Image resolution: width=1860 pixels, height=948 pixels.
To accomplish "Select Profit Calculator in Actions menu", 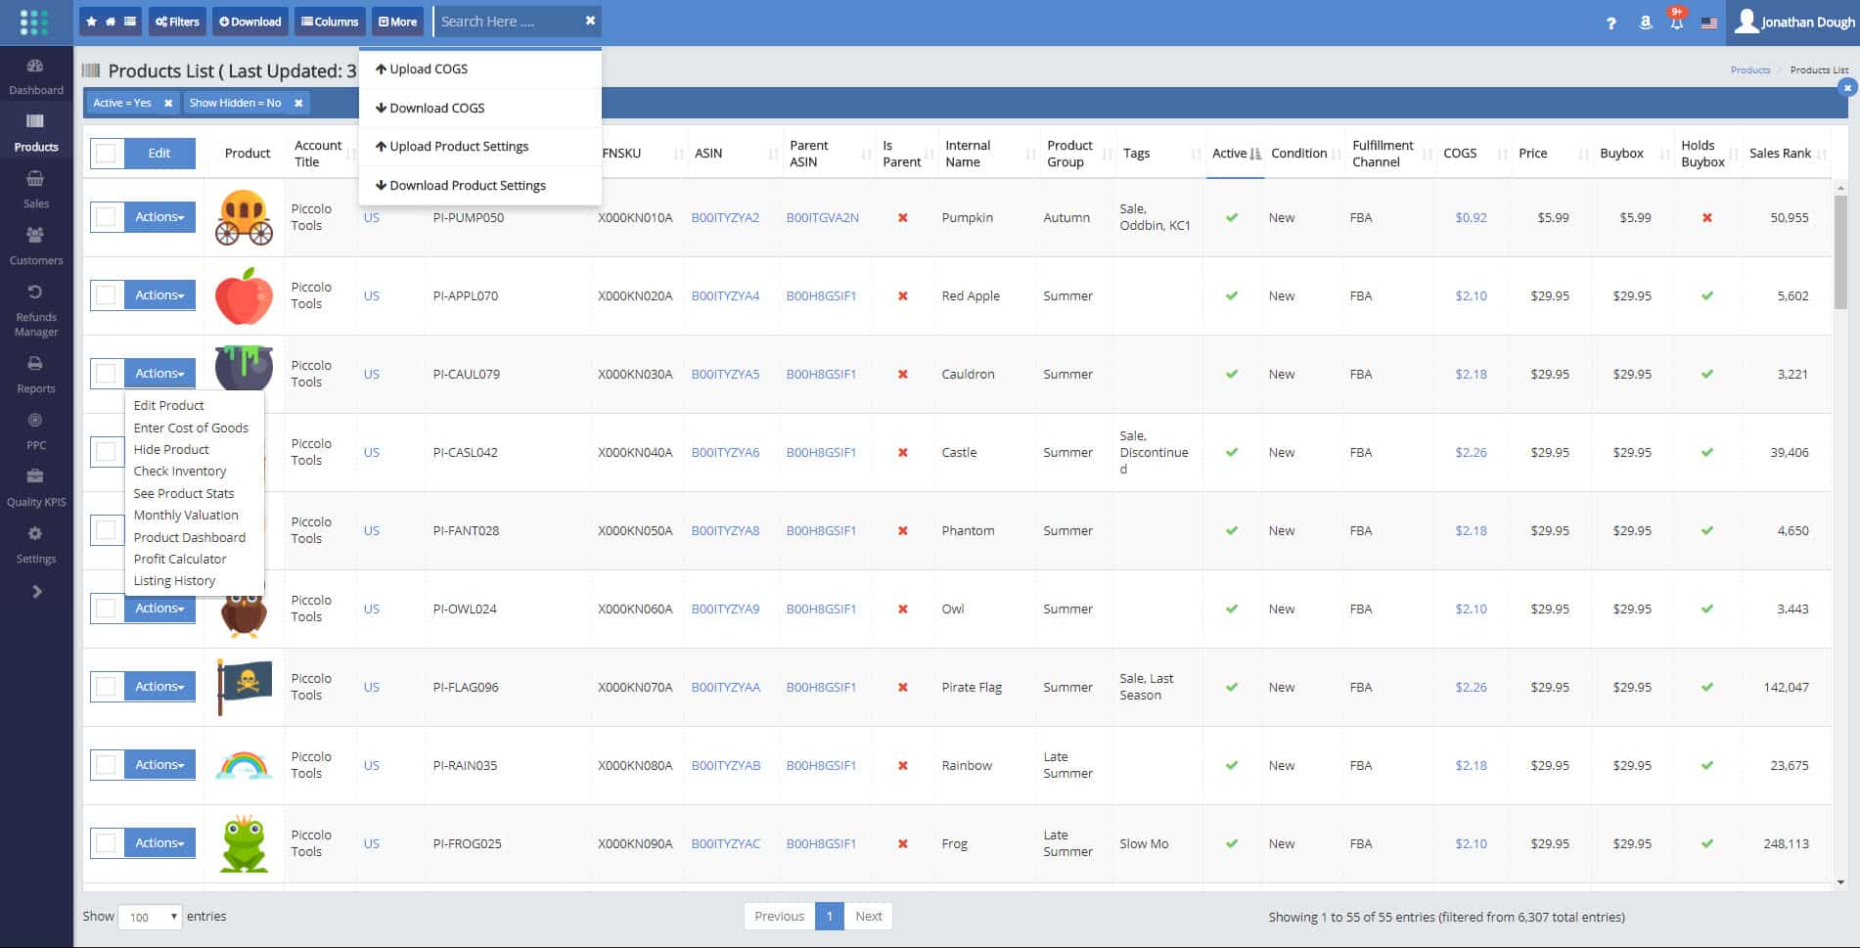I will (180, 559).
